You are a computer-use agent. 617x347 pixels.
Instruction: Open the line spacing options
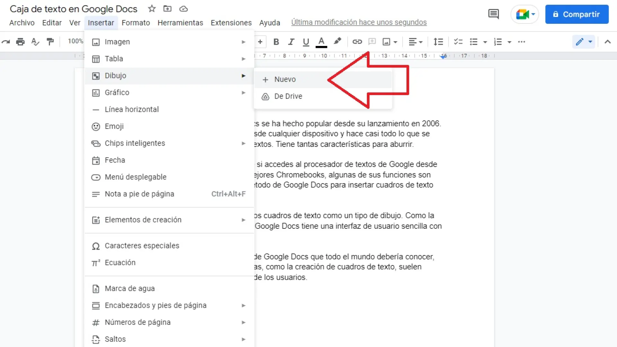click(438, 42)
